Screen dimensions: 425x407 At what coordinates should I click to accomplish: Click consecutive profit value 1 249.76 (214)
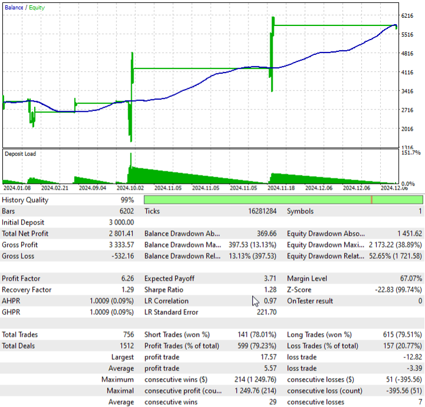coord(256,390)
